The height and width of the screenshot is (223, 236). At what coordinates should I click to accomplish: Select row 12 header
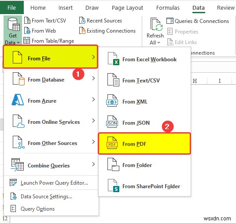pos(5,218)
